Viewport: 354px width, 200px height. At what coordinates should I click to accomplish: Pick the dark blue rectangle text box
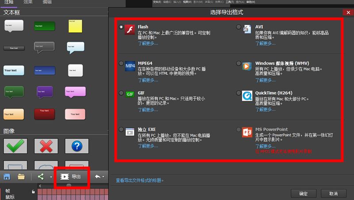pos(45,70)
